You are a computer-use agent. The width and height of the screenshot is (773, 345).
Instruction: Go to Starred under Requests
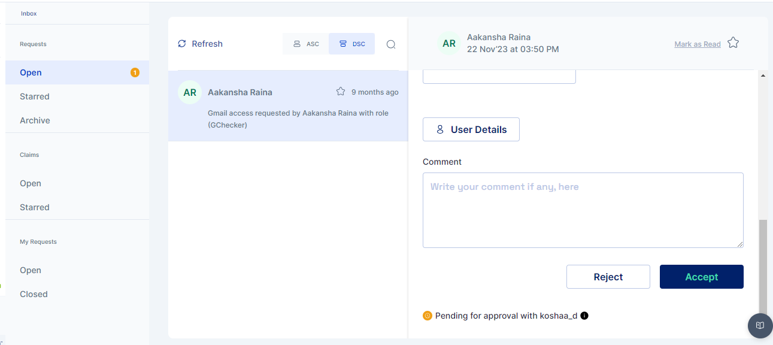click(x=35, y=96)
